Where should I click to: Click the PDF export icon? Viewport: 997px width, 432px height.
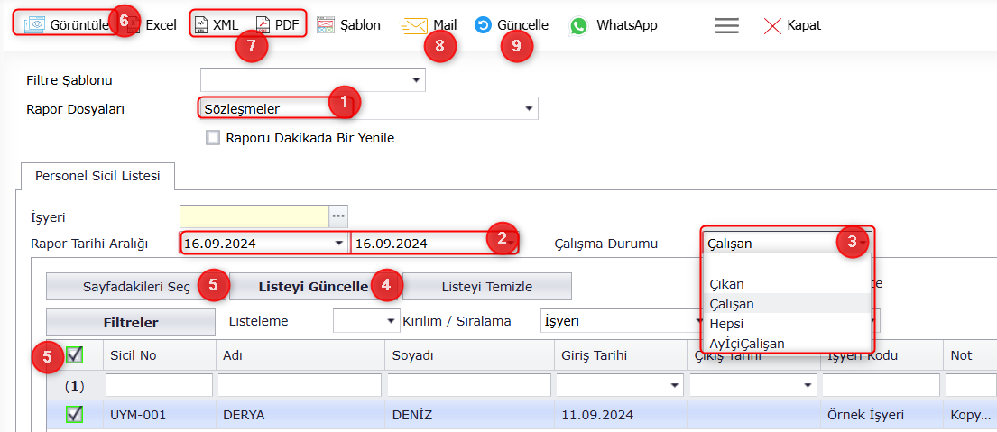coord(263,24)
